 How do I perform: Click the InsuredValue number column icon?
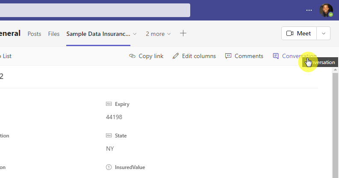pos(109,167)
